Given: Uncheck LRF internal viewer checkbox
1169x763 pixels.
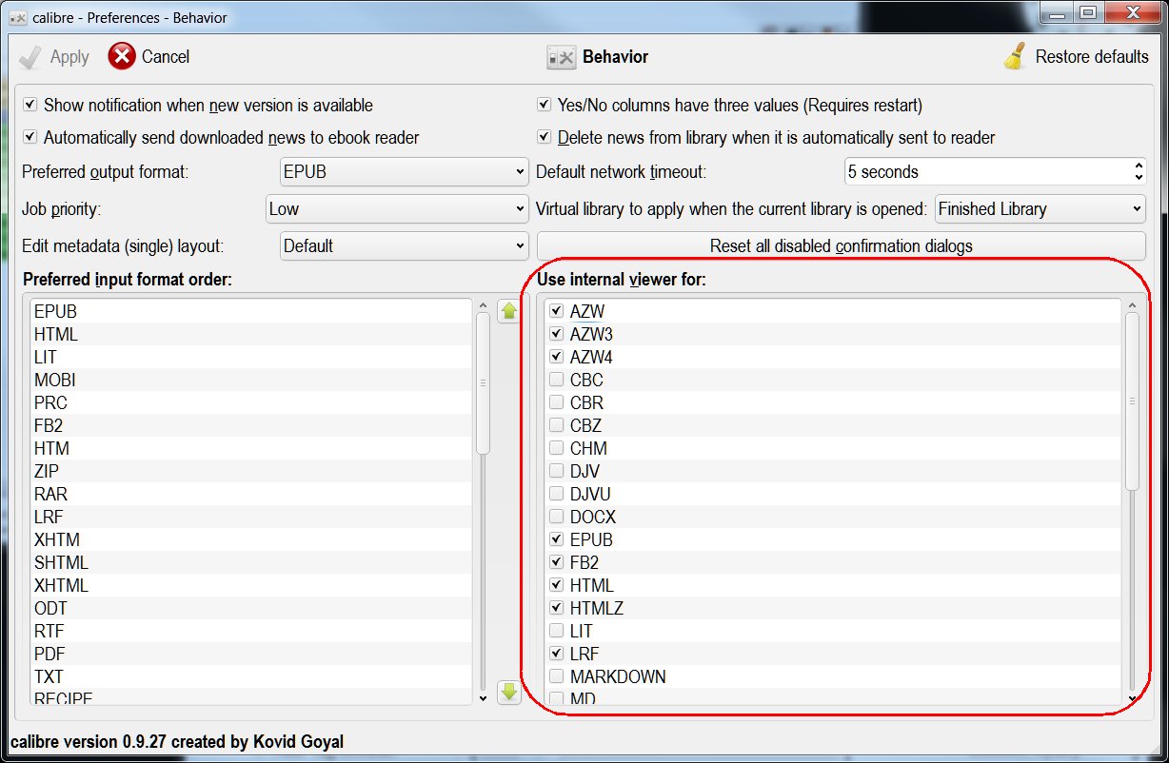Looking at the screenshot, I should click(557, 654).
